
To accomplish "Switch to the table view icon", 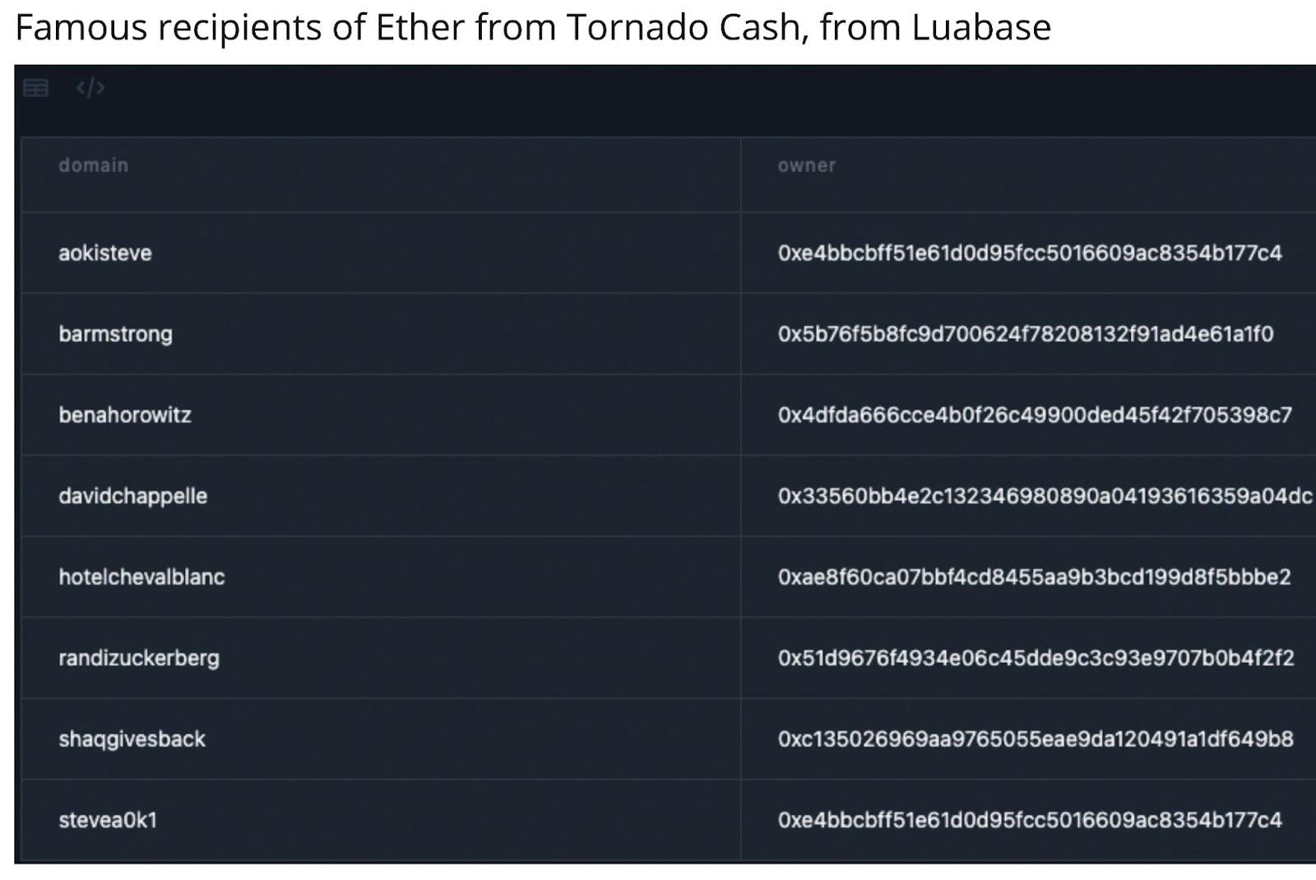I will 35,88.
